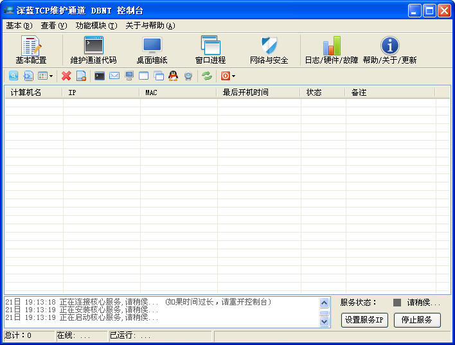Open 日志/硬件/故障 bar chart module
The height and width of the screenshot is (345, 455).
click(x=332, y=50)
